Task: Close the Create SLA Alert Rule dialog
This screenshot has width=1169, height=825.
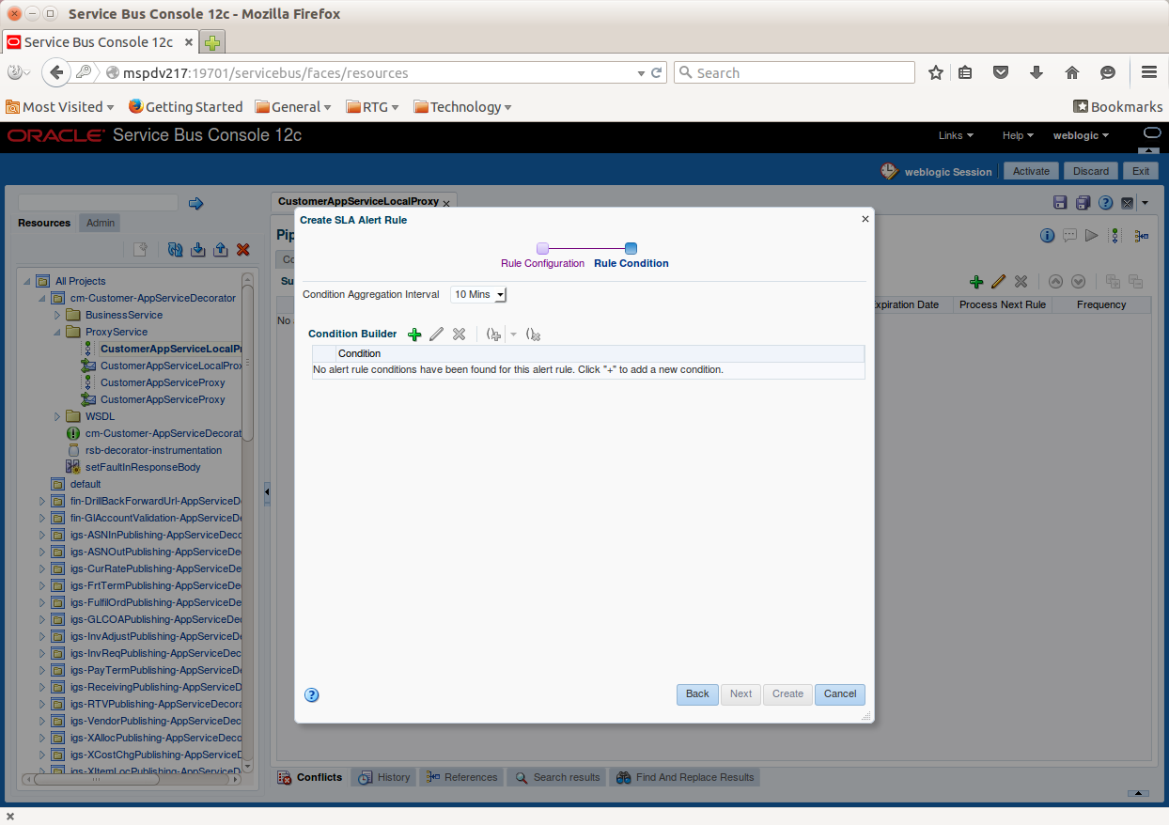Action: click(865, 219)
